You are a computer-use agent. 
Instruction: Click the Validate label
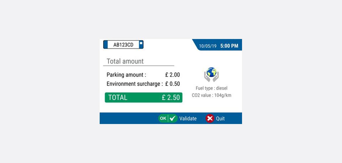tap(188, 119)
